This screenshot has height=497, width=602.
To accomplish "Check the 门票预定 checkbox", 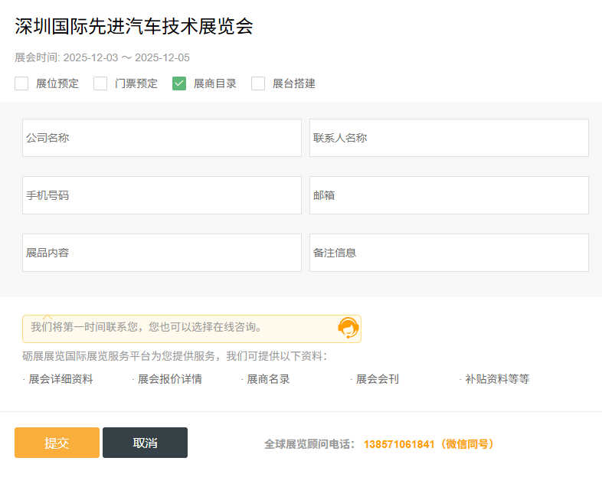I will 100,83.
